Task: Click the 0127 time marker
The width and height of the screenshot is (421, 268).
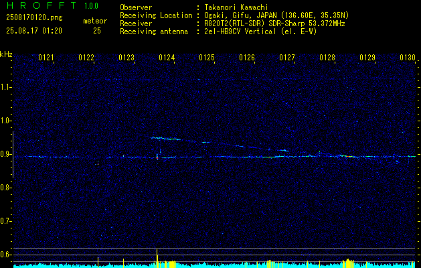Action: [287, 58]
